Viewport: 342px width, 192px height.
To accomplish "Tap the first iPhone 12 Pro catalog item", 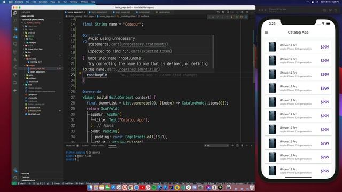I will tap(298, 47).
